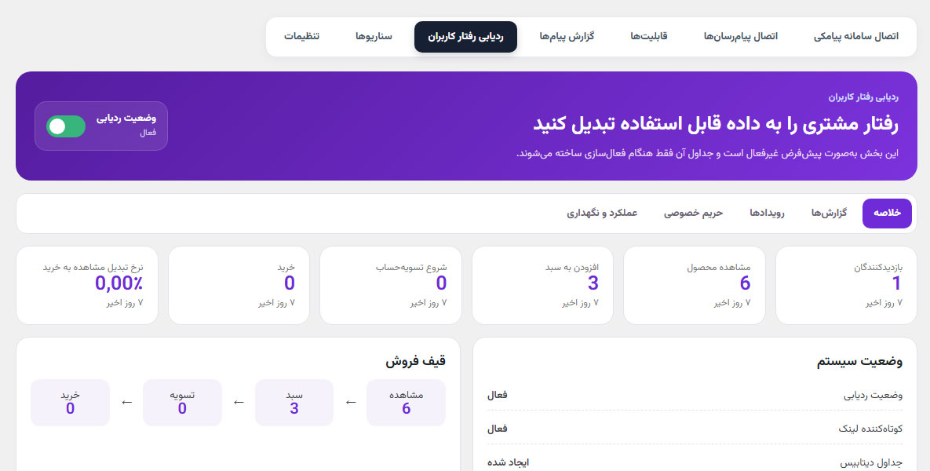Click the 0,00% conversion rate value
930x471 pixels.
(119, 283)
